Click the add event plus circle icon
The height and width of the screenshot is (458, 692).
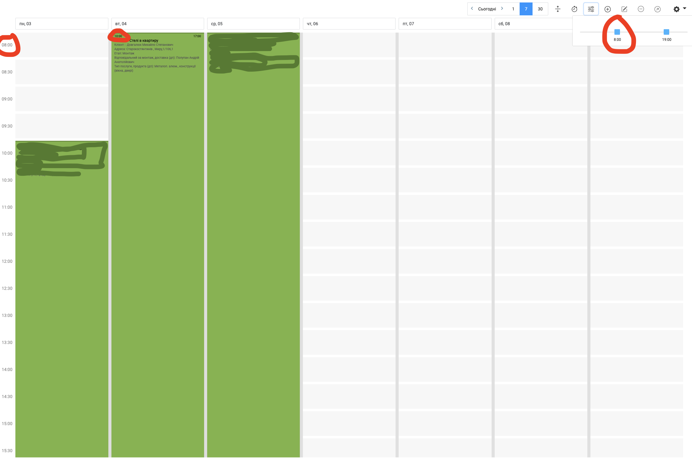pos(607,9)
